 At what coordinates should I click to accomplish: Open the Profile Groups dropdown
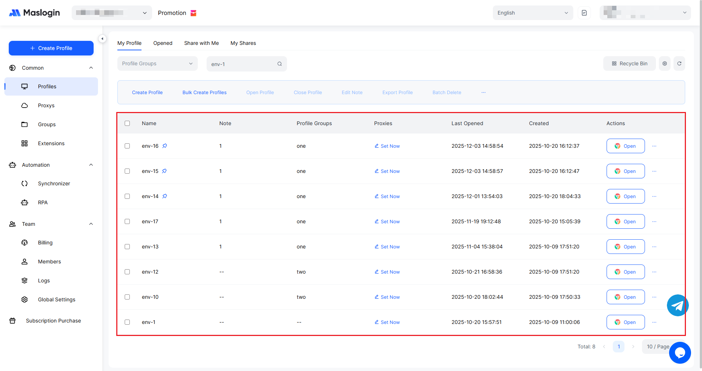click(x=157, y=63)
